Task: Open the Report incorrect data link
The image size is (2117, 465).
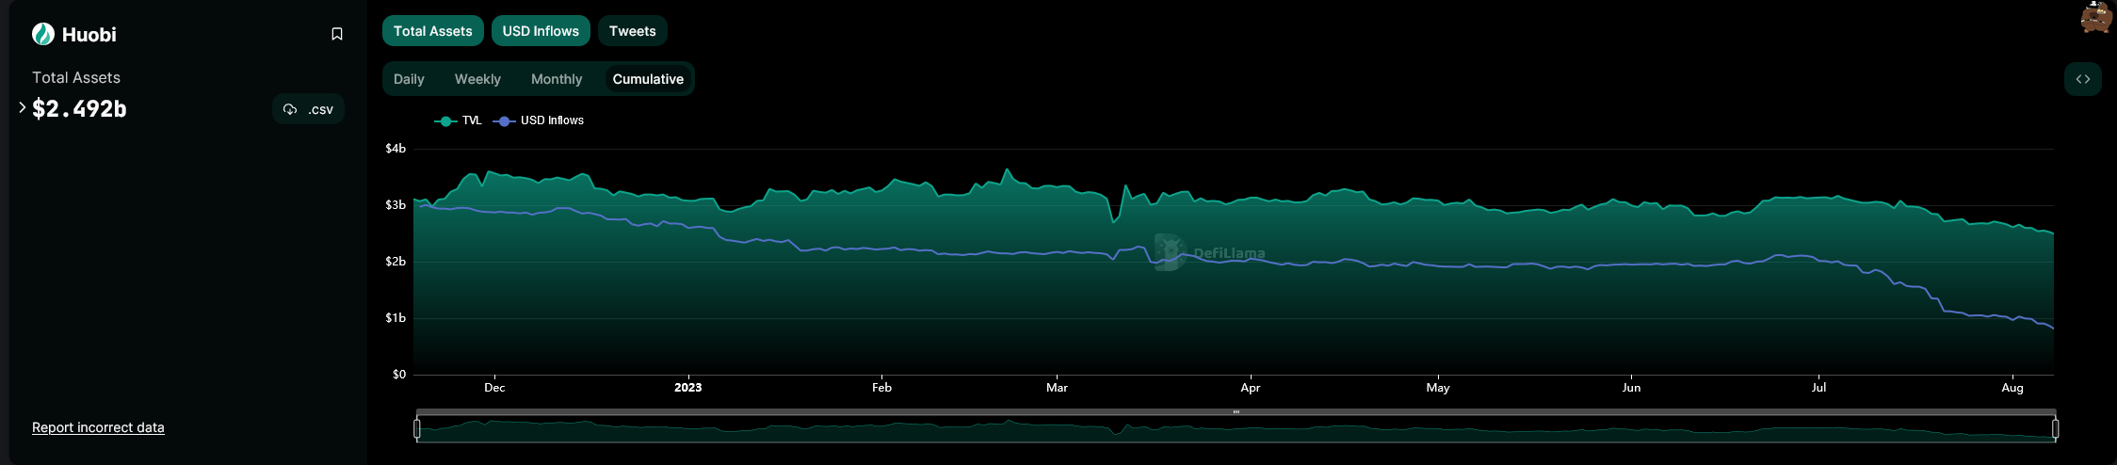Action: click(x=98, y=427)
